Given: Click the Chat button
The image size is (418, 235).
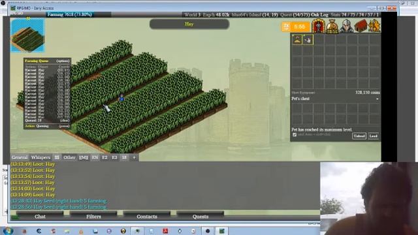Looking at the screenshot, I should pyautogui.click(x=40, y=216).
